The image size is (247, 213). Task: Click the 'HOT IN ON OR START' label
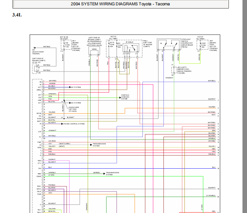[64, 38]
